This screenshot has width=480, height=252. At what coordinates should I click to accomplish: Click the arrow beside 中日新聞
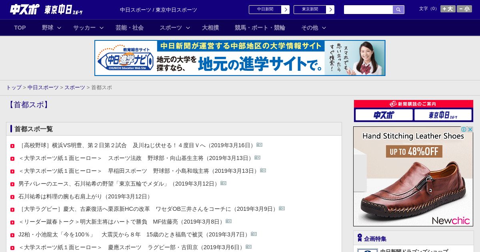pyautogui.click(x=285, y=10)
